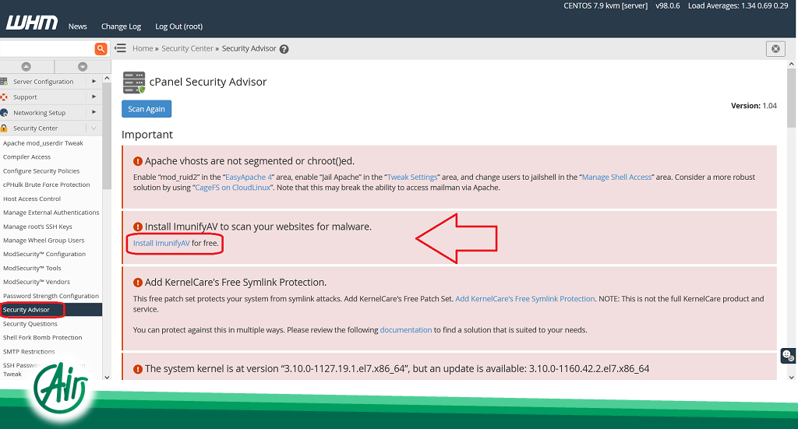Click the Apache vhosts warning exclamation icon

click(137, 161)
